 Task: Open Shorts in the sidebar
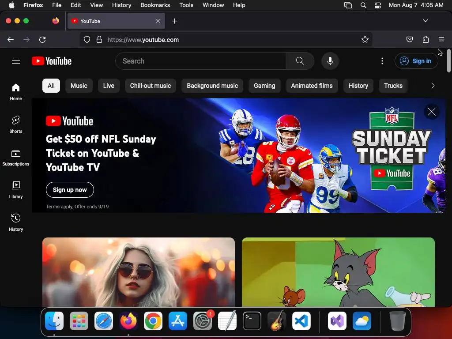tap(16, 124)
